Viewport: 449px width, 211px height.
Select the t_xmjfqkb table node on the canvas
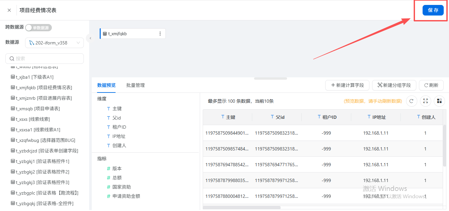tap(133, 34)
